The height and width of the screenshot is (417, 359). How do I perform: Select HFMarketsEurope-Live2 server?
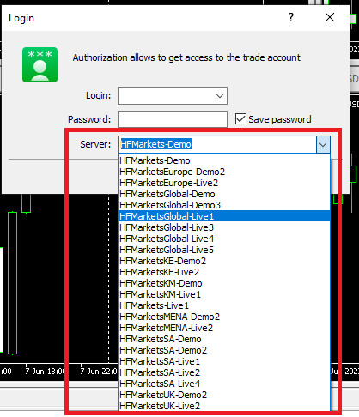coord(224,183)
